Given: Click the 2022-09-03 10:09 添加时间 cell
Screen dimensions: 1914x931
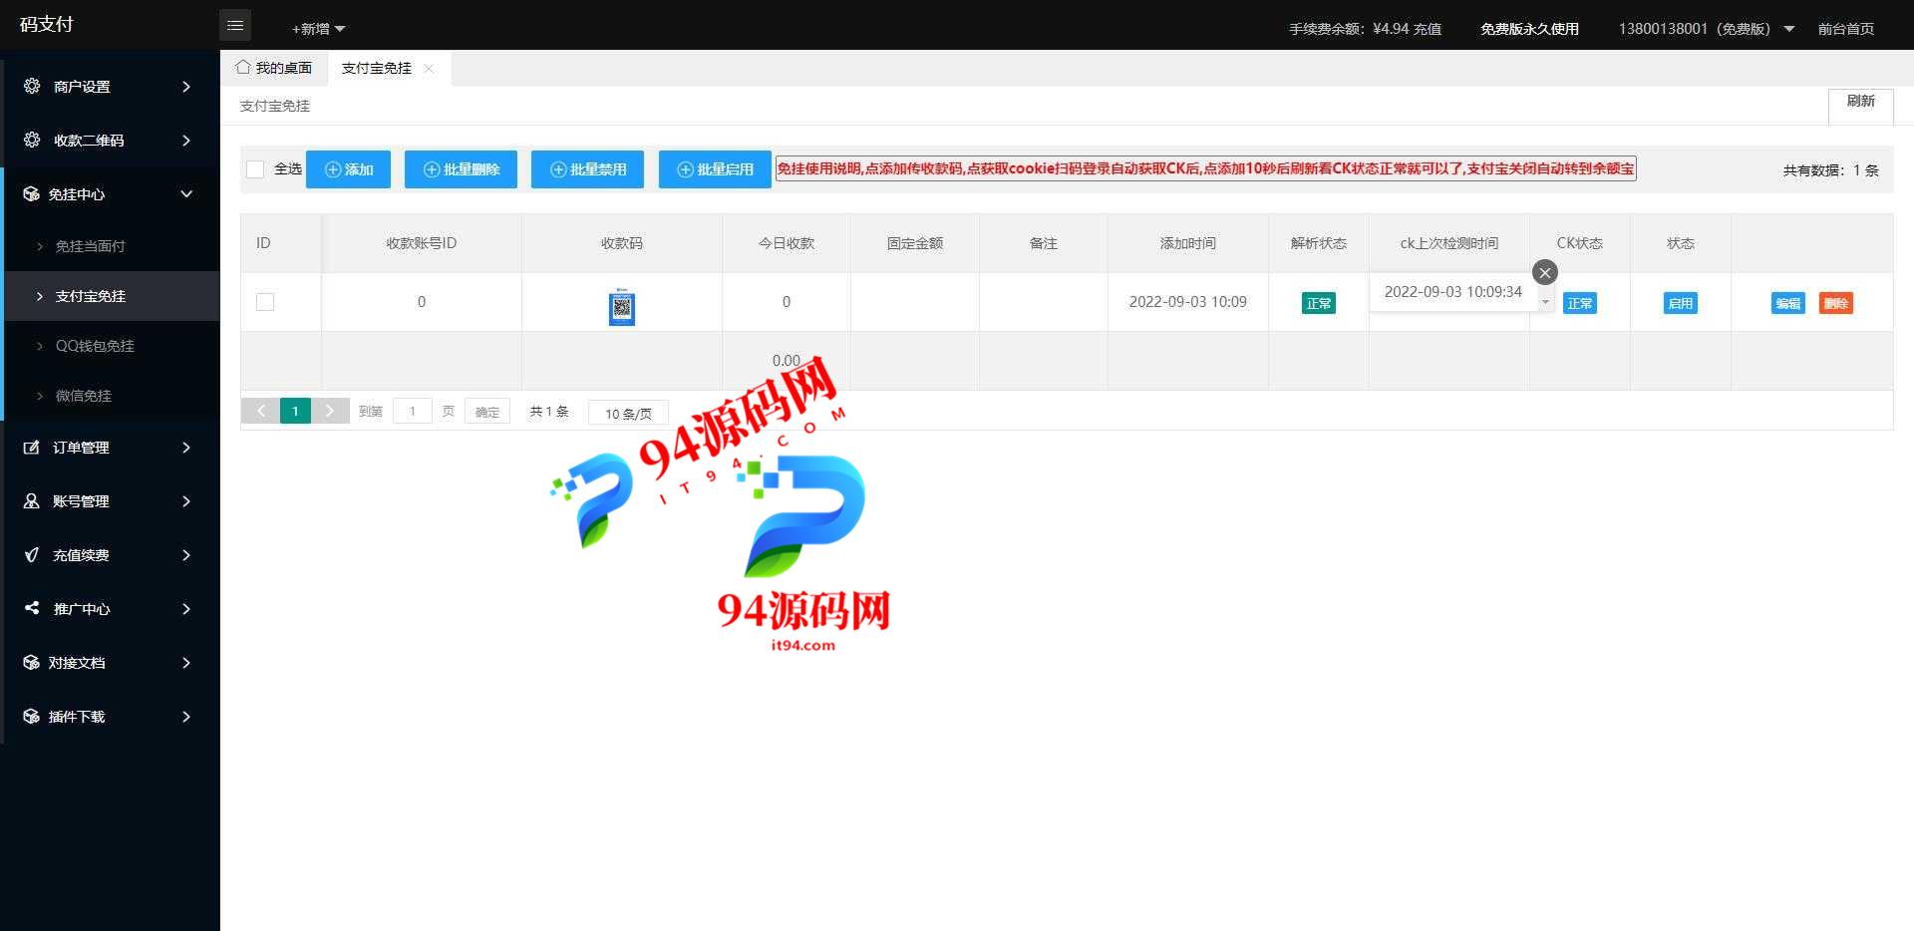Looking at the screenshot, I should click(x=1187, y=302).
